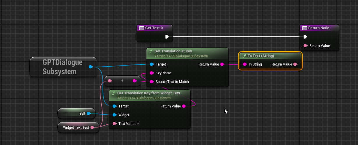
Task: Click the Get Translation at Key function icon
Action: pos(151,51)
